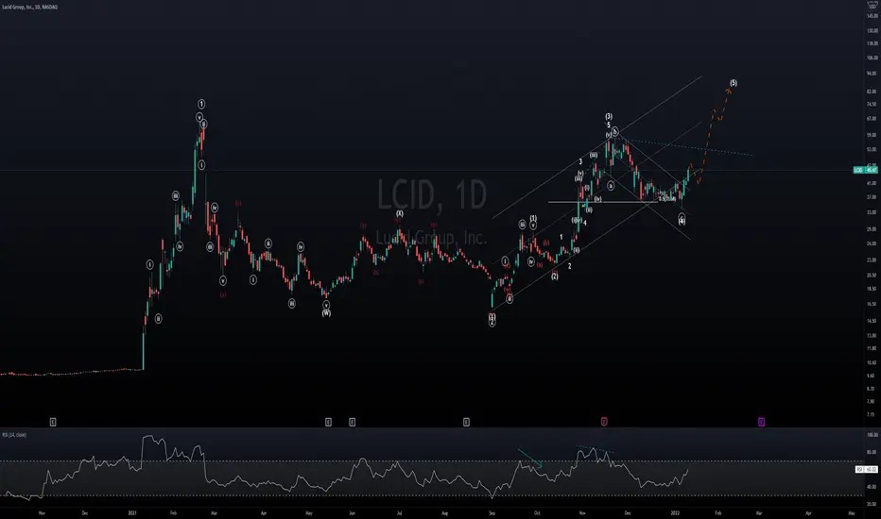
Task: Select the (4) wave label near 2022
Action: 682,221
